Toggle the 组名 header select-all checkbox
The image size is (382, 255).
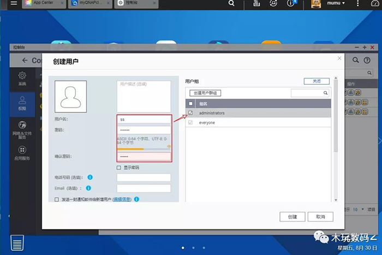pos(190,104)
